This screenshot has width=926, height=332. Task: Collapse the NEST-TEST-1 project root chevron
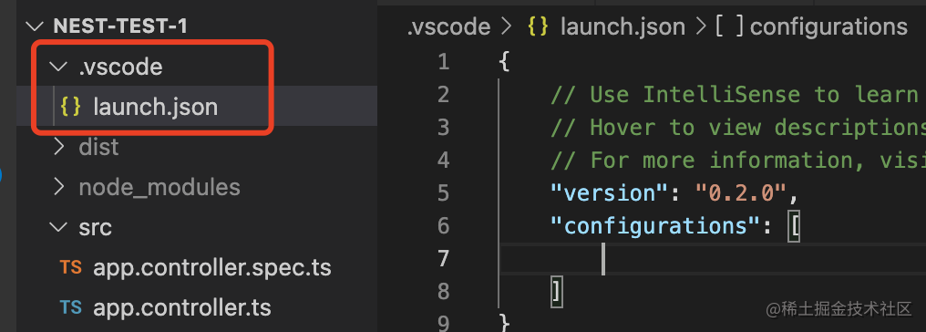tap(36, 26)
